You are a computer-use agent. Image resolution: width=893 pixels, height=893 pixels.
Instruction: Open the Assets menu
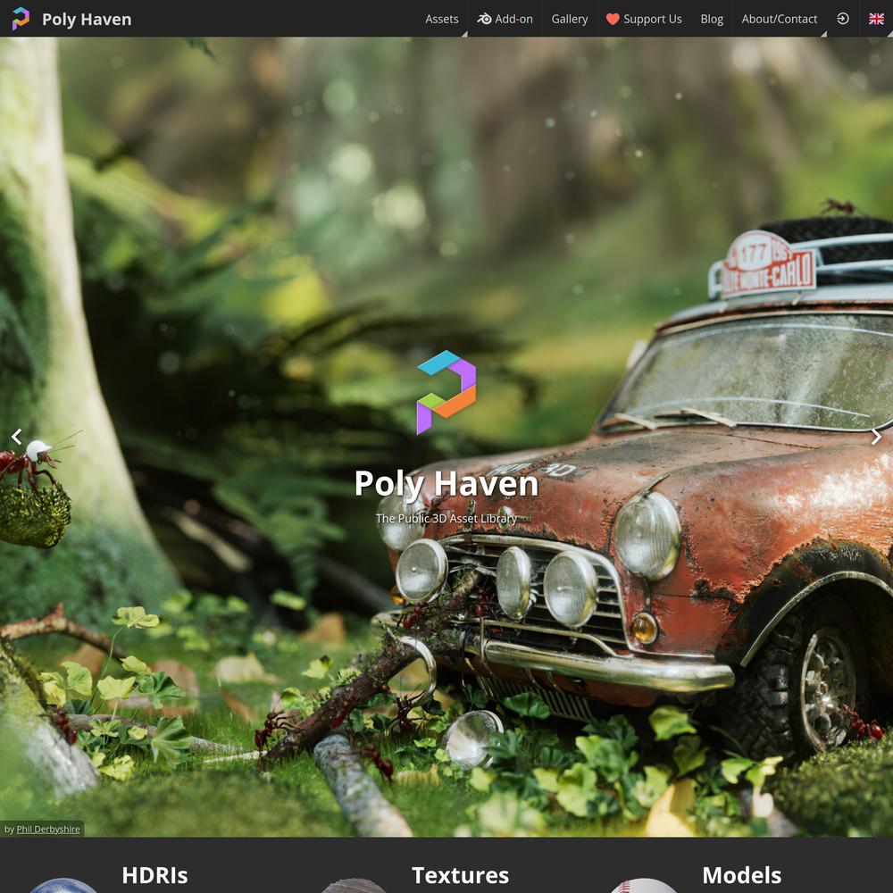pyautogui.click(x=441, y=19)
